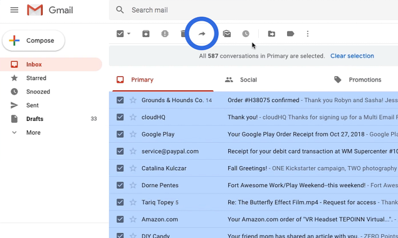Open the Inbox folder
Image resolution: width=398 pixels, height=238 pixels.
tap(51, 65)
